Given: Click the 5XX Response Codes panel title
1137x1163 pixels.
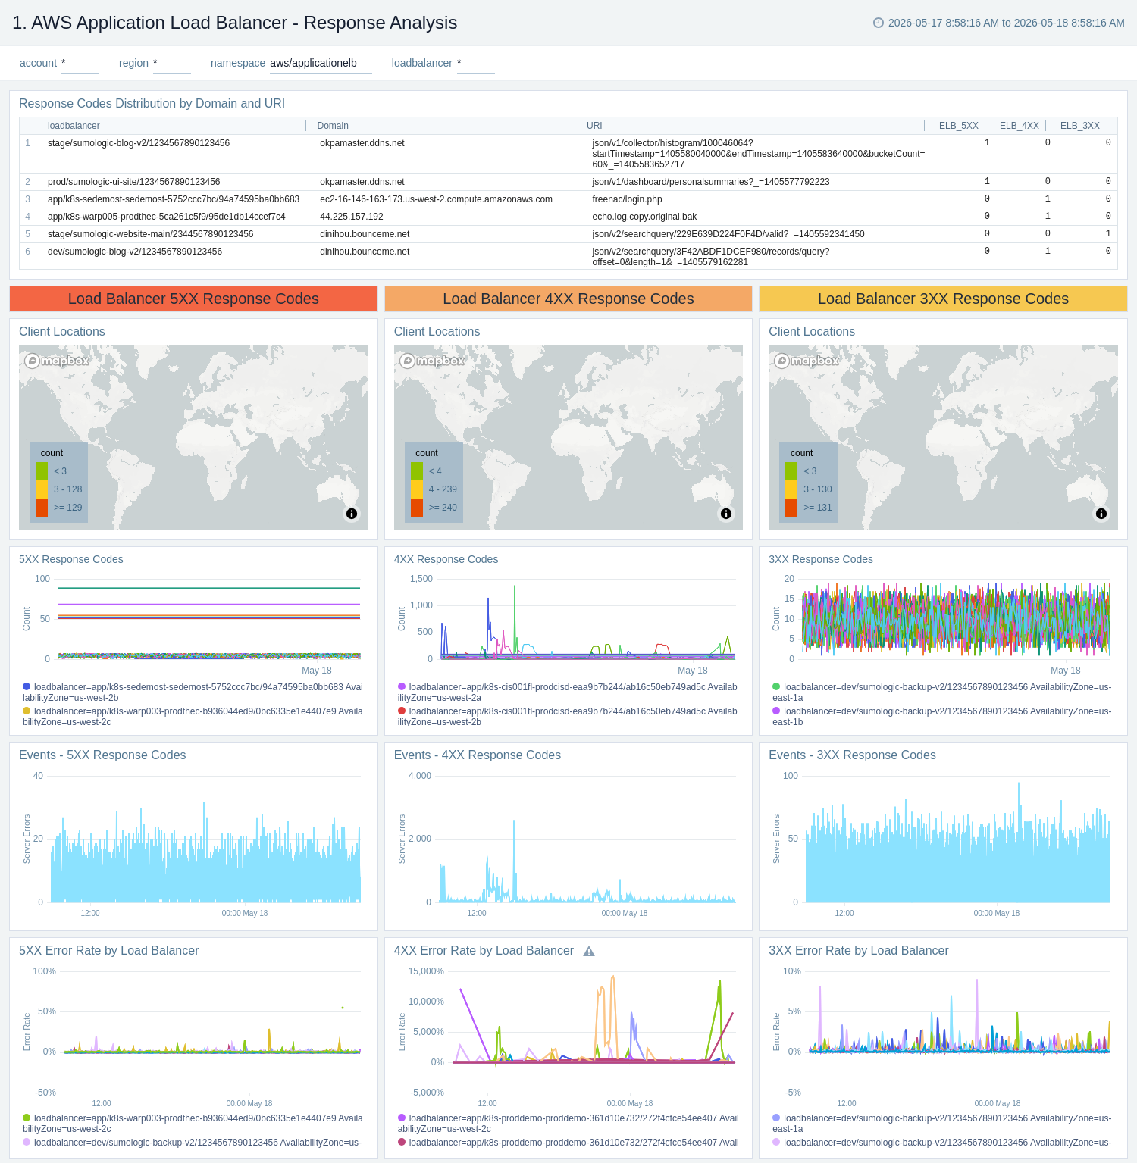Looking at the screenshot, I should point(71,559).
